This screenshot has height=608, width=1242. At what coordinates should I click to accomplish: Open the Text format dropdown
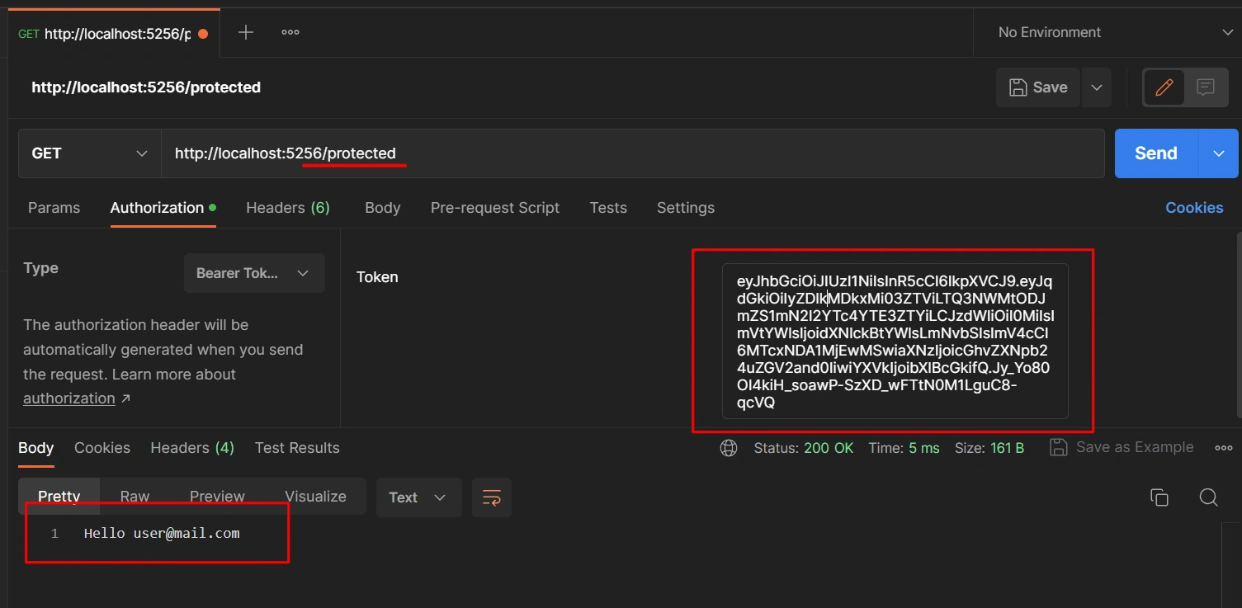coord(418,497)
